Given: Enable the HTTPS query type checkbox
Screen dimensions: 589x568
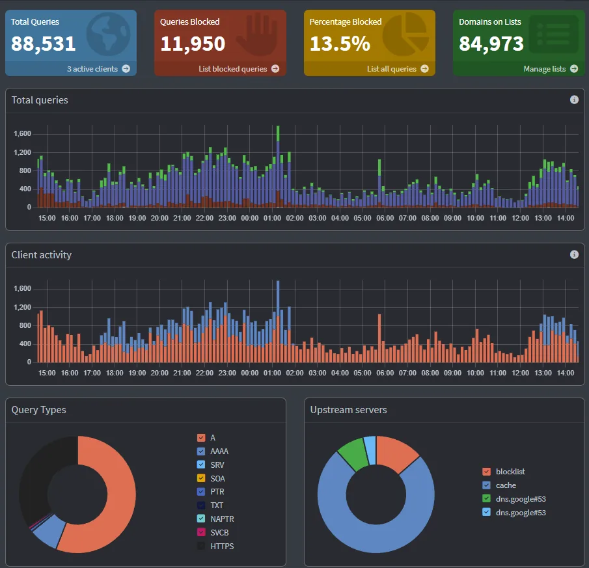Looking at the screenshot, I should [x=201, y=546].
